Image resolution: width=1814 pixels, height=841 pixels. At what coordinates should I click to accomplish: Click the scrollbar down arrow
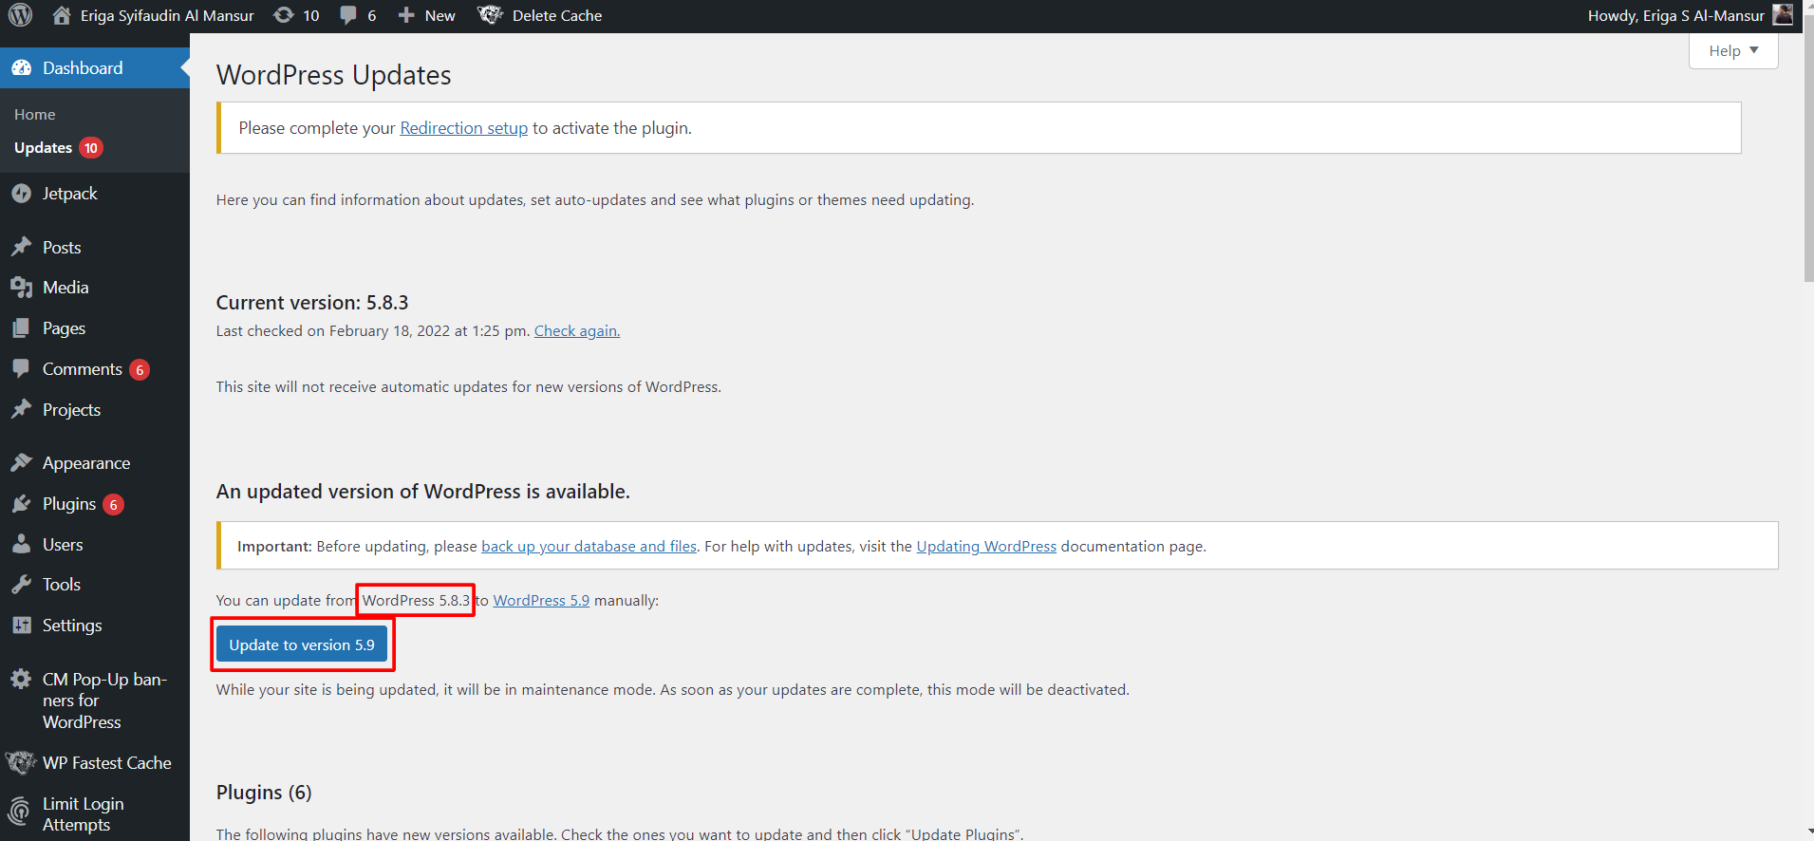1808,832
